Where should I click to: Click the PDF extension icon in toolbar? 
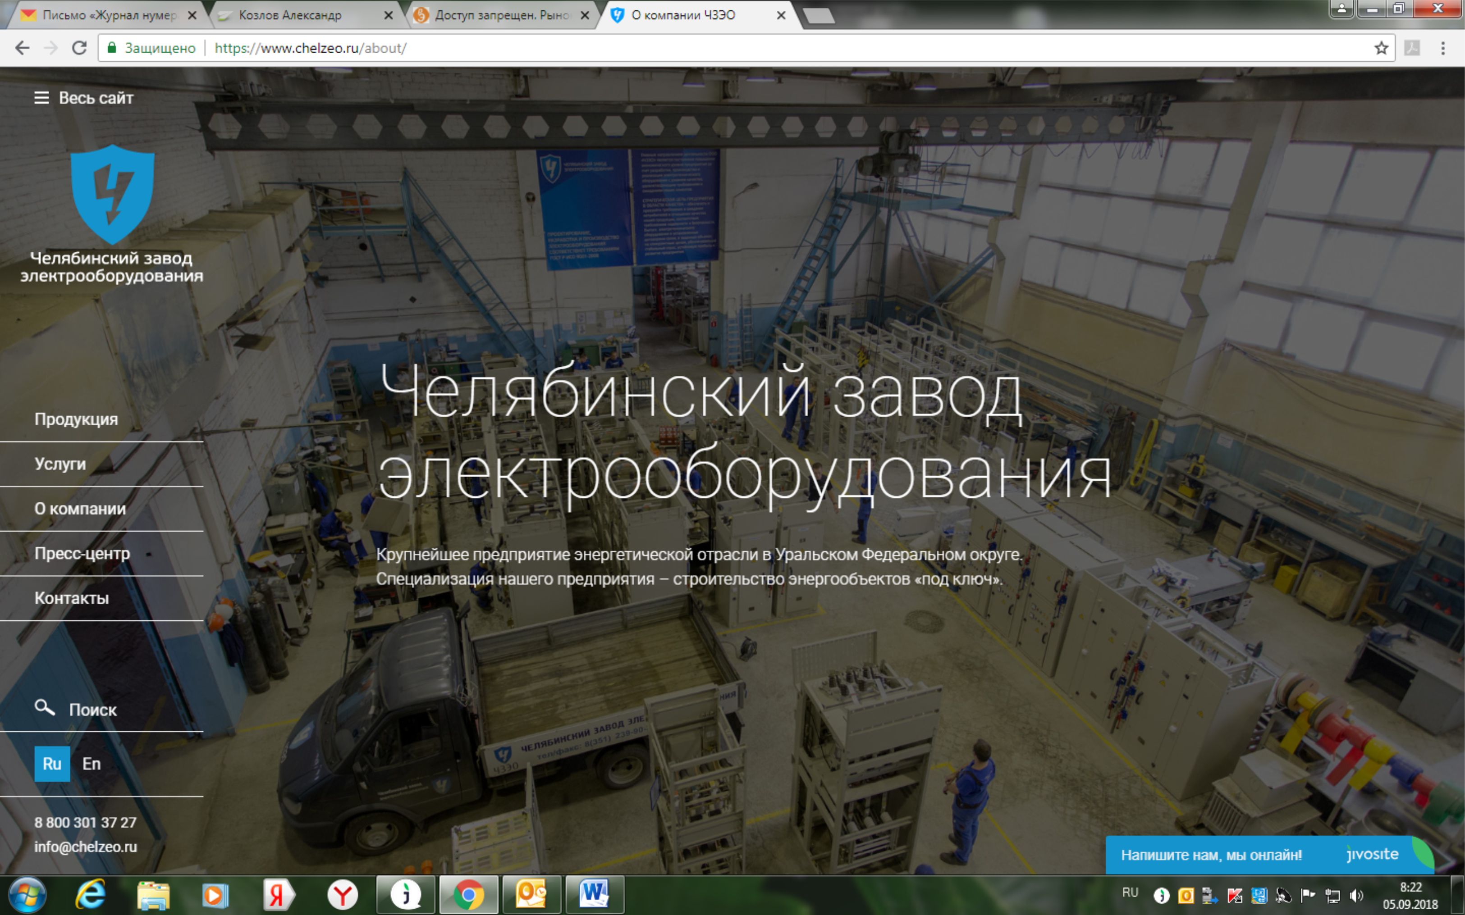[1412, 48]
